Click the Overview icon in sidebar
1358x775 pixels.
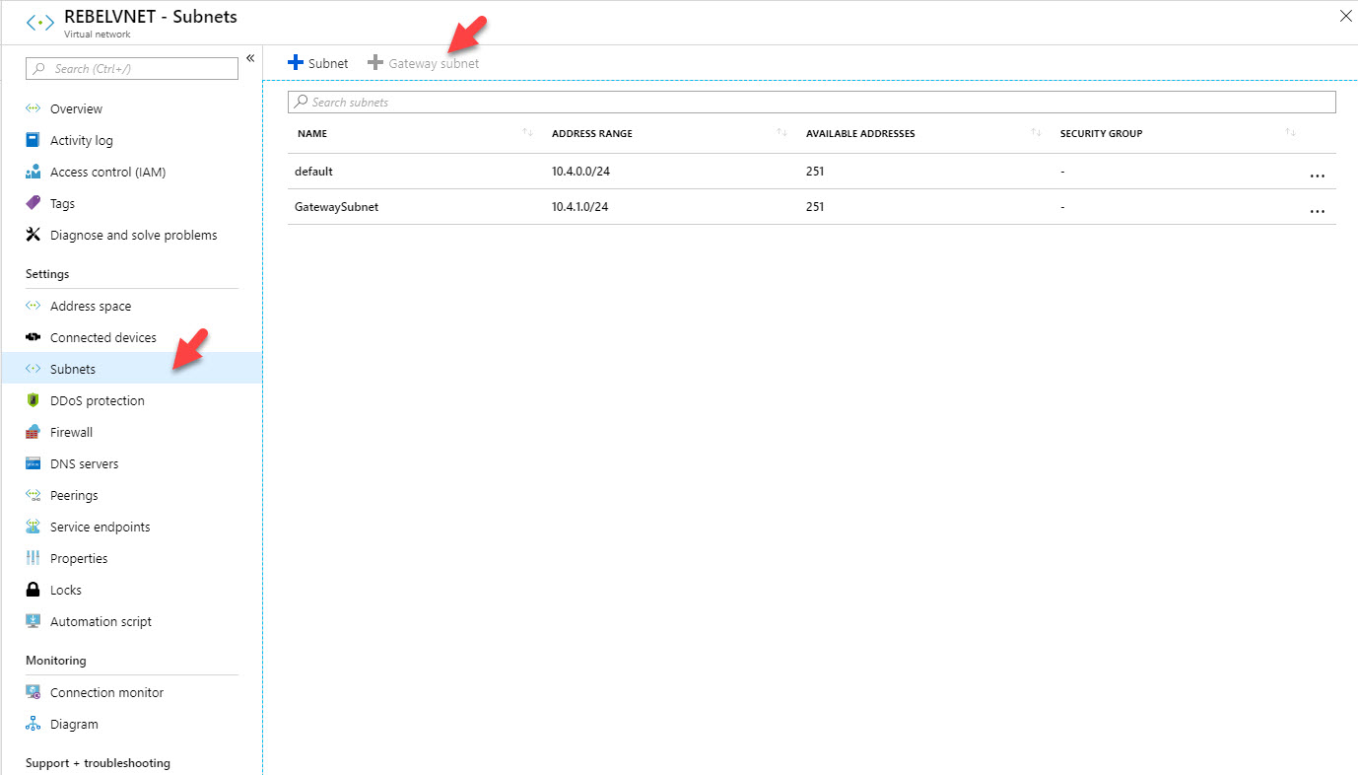coord(33,108)
